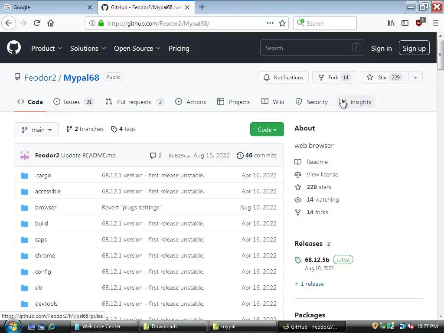Click the volume muted tray icon
The height and width of the screenshot is (333, 444).
[411, 326]
